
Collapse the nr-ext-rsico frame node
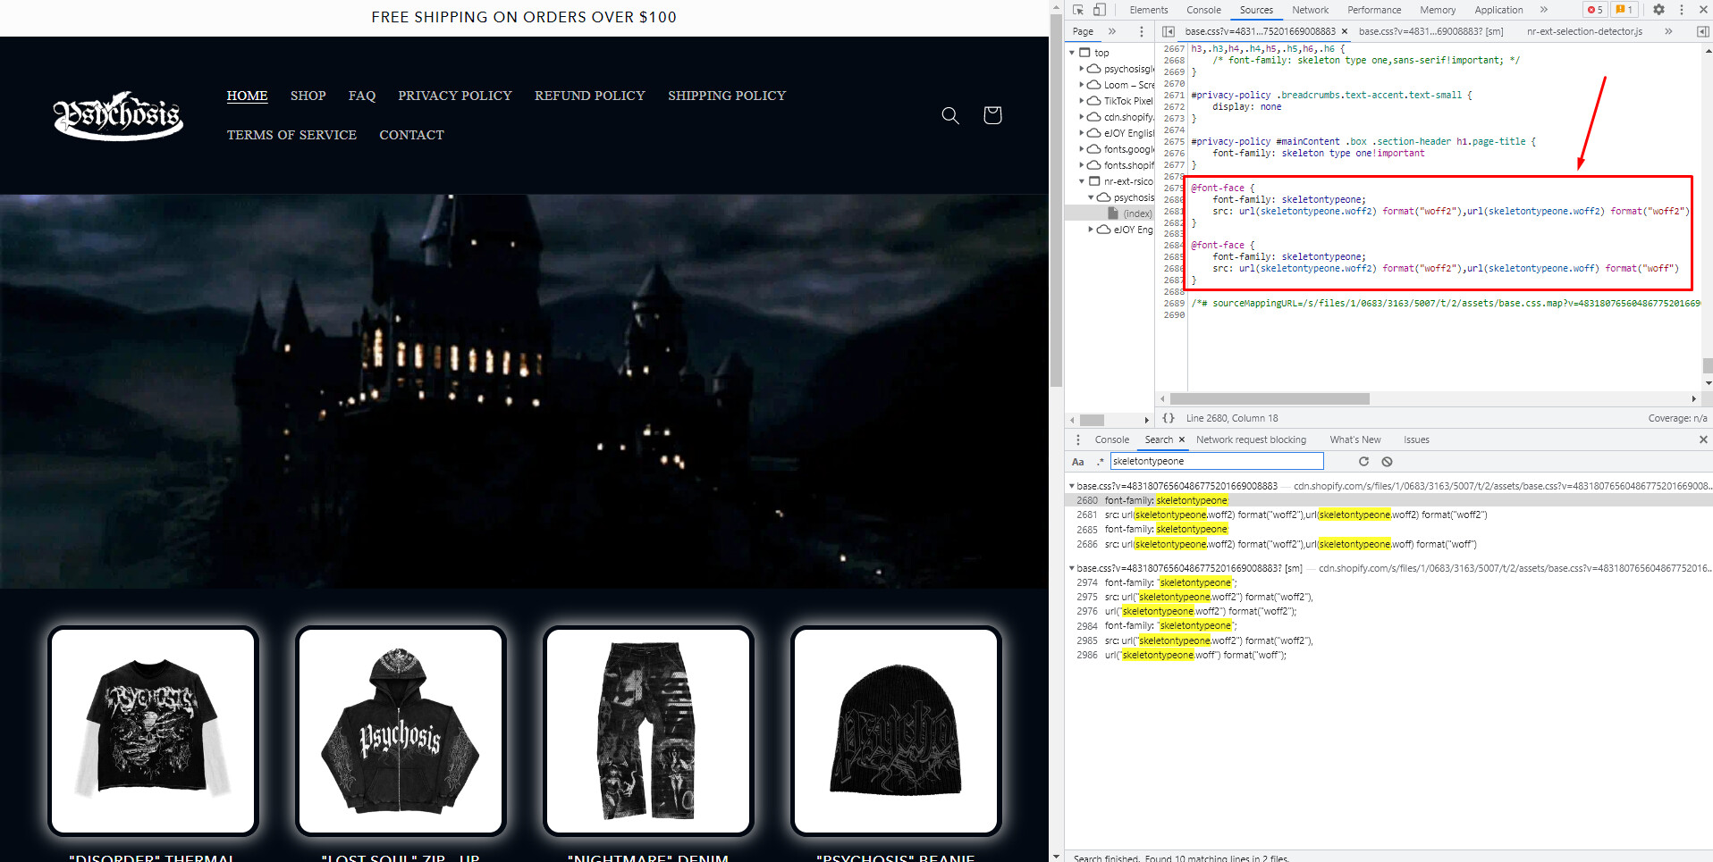(1082, 181)
